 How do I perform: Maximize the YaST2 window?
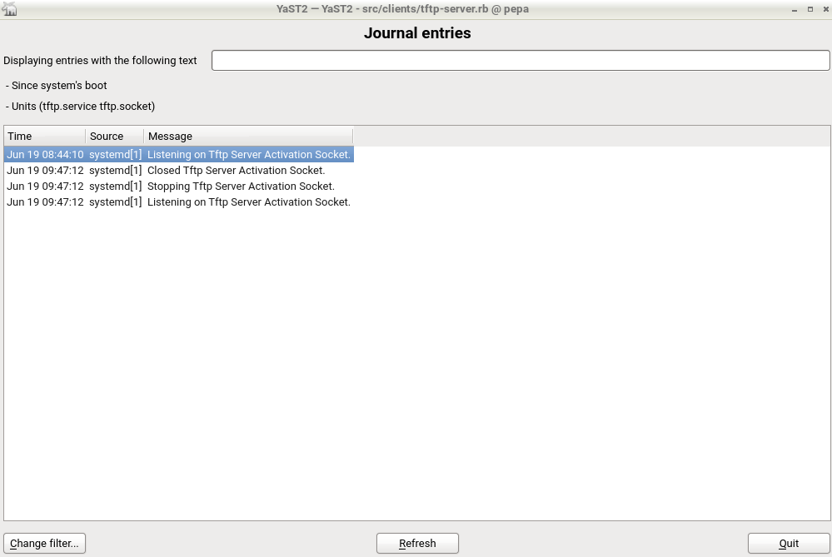810,9
